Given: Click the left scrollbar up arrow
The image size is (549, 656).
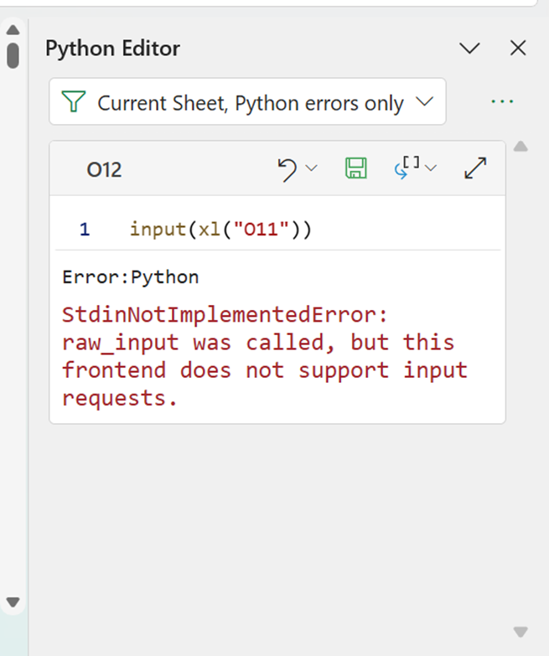Looking at the screenshot, I should pos(13,30).
